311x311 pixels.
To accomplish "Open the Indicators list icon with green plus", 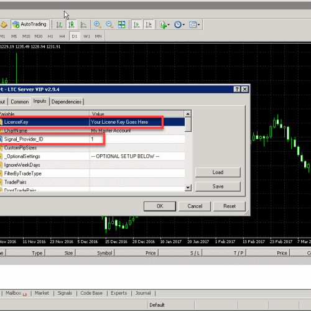I will (x=164, y=25).
